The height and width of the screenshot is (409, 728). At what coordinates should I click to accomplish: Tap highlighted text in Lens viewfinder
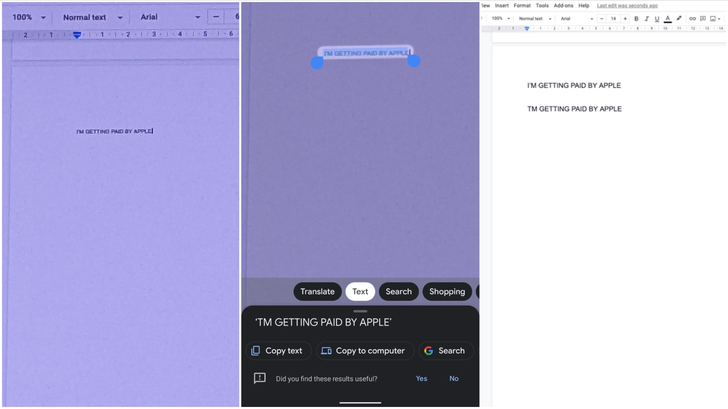click(x=366, y=53)
